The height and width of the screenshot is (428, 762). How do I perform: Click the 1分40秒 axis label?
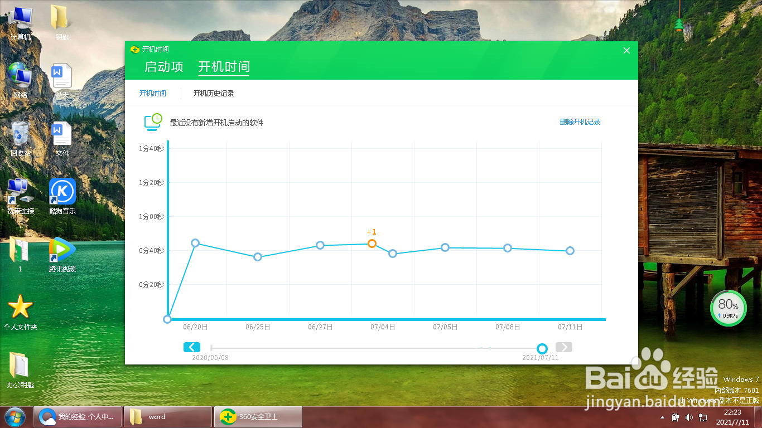[151, 148]
